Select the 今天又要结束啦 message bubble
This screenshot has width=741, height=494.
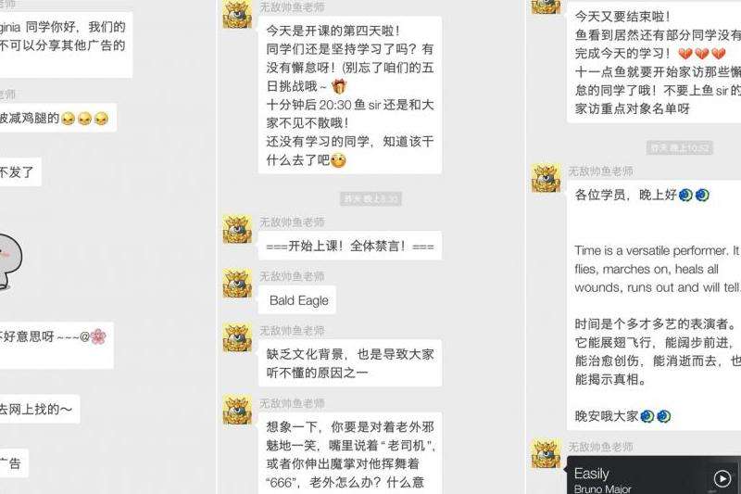[654, 62]
